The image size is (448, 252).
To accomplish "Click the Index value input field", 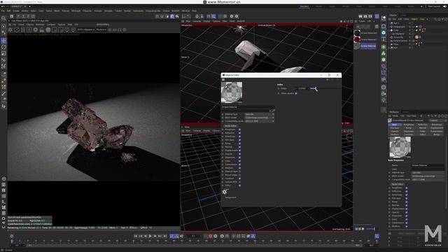I will tap(302, 89).
